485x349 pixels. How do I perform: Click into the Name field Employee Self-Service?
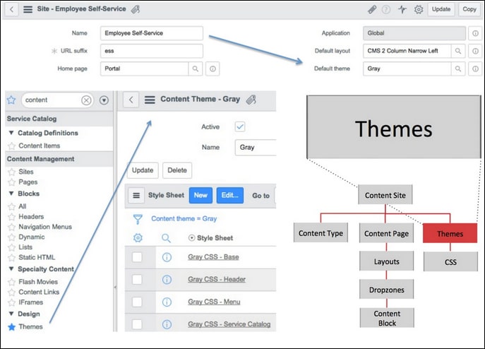(x=152, y=33)
